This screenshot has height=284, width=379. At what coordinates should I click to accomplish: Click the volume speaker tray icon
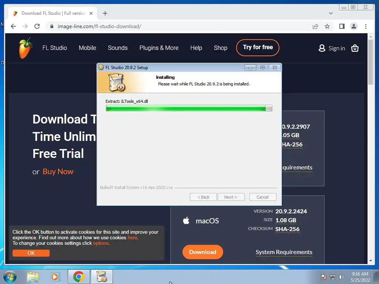(342, 277)
